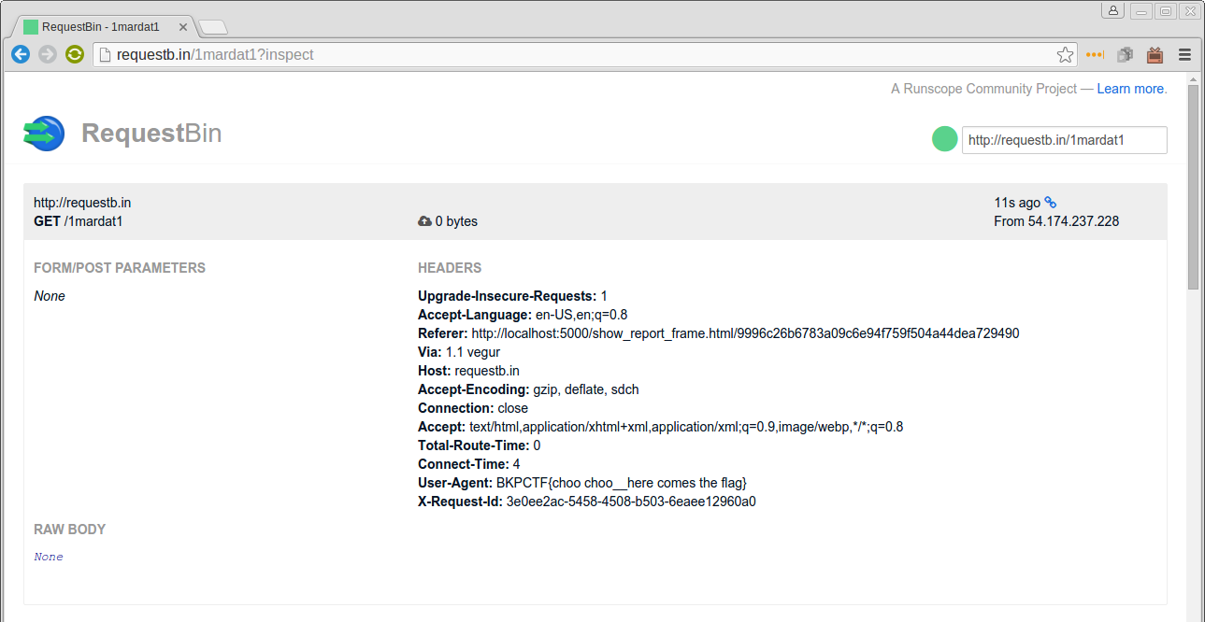
Task: Click the Connect-Time header line
Action: (469, 464)
